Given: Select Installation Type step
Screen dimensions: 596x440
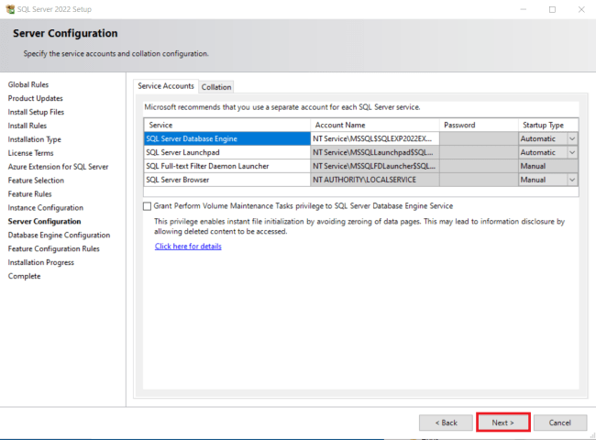Looking at the screenshot, I should pyautogui.click(x=35, y=139).
